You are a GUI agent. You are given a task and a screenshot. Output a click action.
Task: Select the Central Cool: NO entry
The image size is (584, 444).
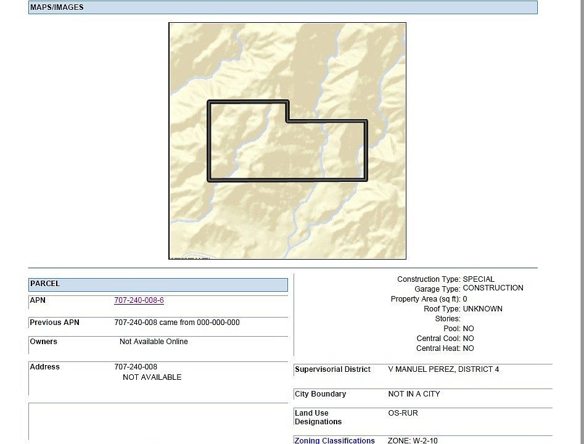445,339
